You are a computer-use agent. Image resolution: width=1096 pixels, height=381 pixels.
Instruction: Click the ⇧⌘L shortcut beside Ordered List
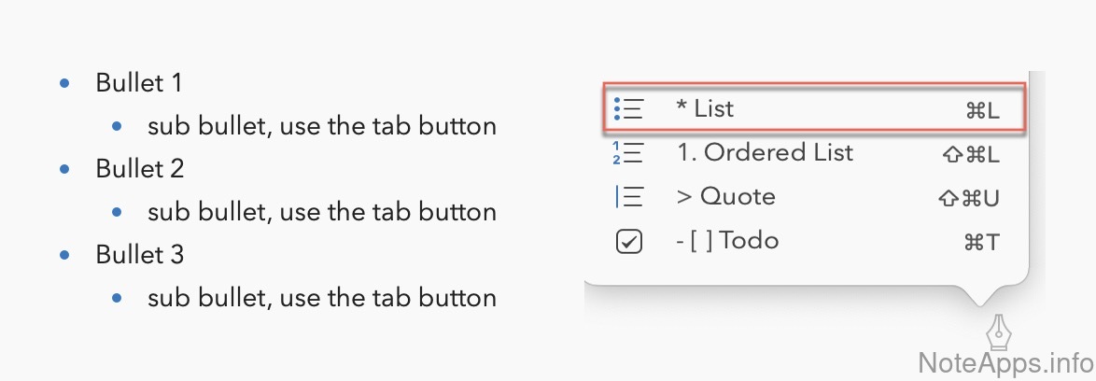click(971, 154)
